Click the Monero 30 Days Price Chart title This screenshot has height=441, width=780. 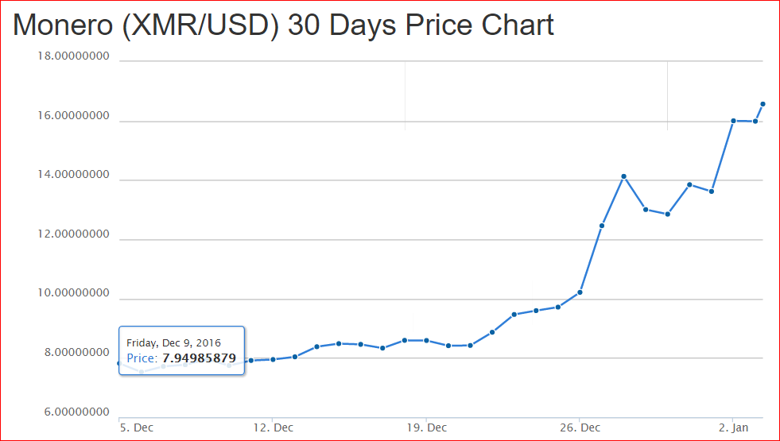[x=283, y=25]
